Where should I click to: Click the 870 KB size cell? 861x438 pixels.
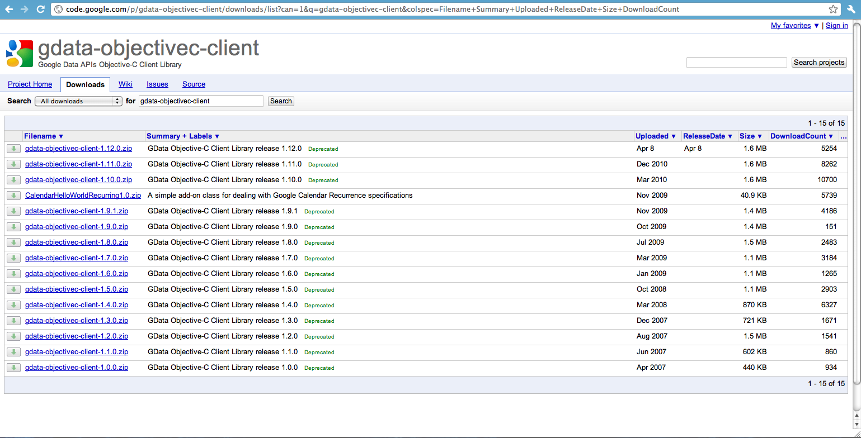pyautogui.click(x=755, y=305)
